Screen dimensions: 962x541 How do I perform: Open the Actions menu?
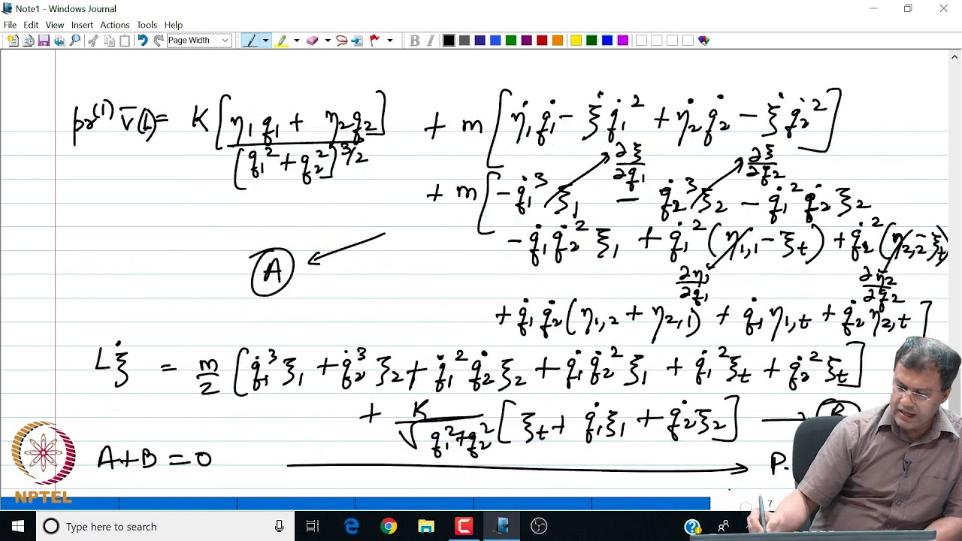115,25
